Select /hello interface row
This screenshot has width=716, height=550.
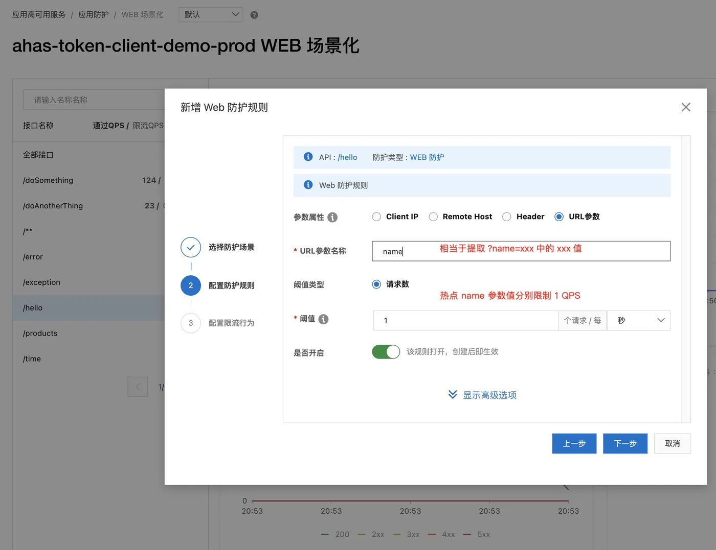click(x=88, y=308)
